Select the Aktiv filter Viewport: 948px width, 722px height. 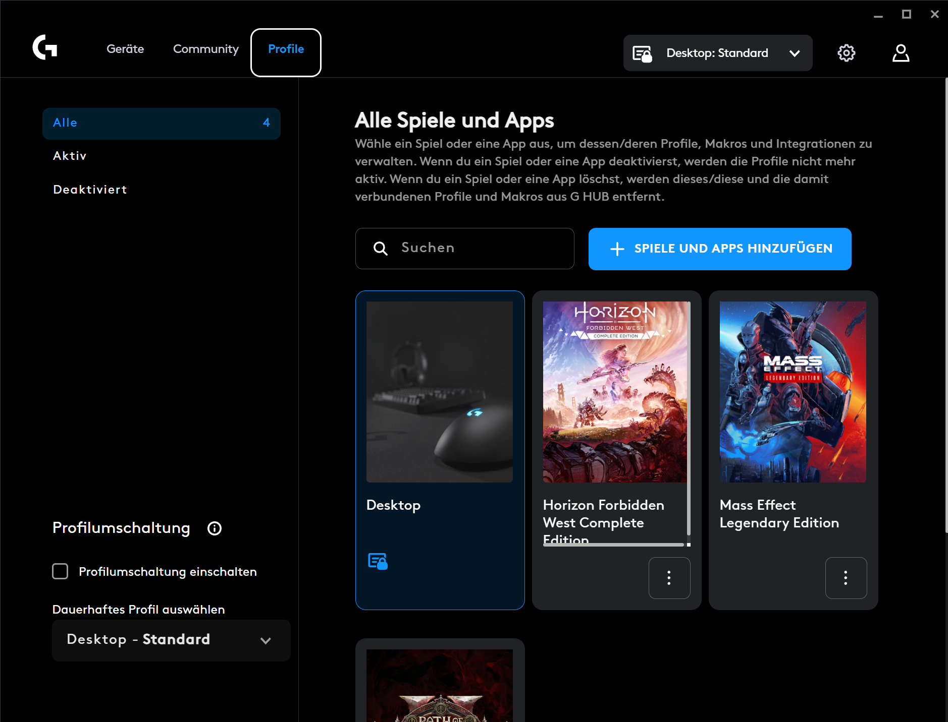70,156
